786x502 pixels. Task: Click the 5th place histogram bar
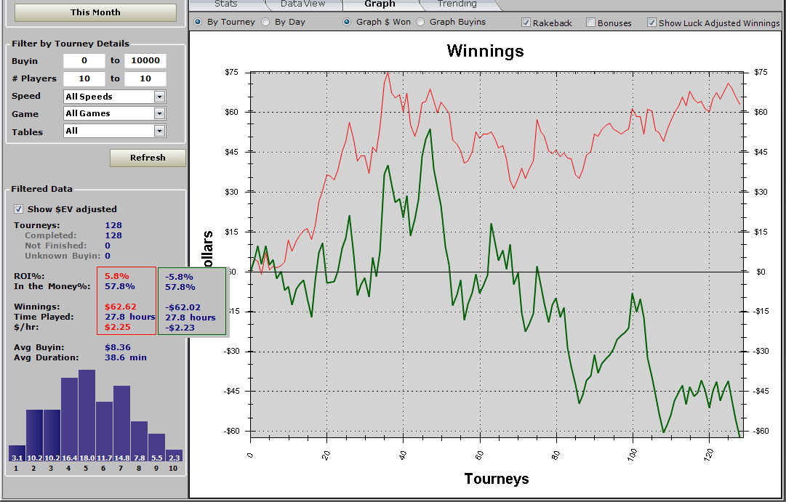pos(87,414)
